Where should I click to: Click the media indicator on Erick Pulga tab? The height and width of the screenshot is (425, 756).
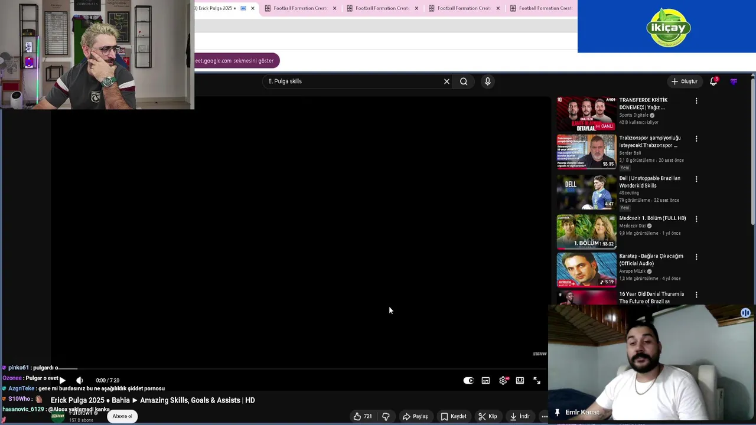243,8
